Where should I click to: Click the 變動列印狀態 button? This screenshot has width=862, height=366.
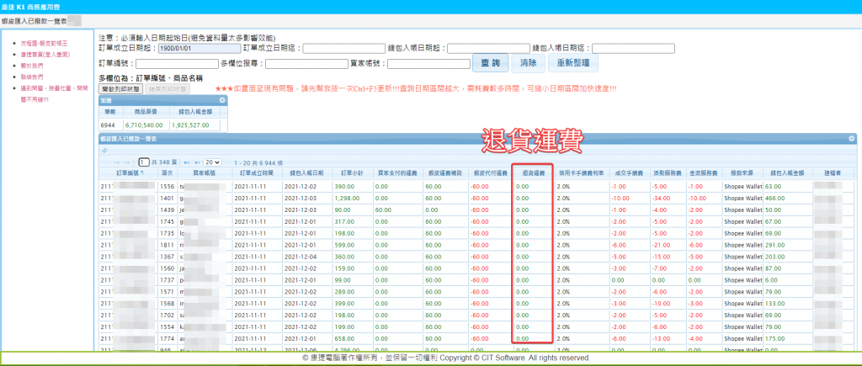coord(121,88)
